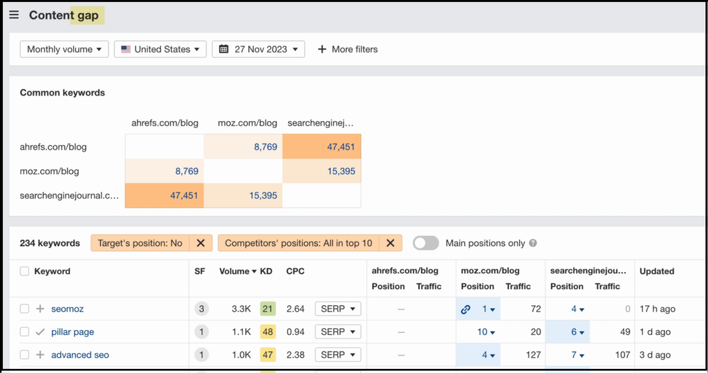The height and width of the screenshot is (373, 708).
Task: Click 47,451 in searchenginejournal row
Action: [184, 196]
